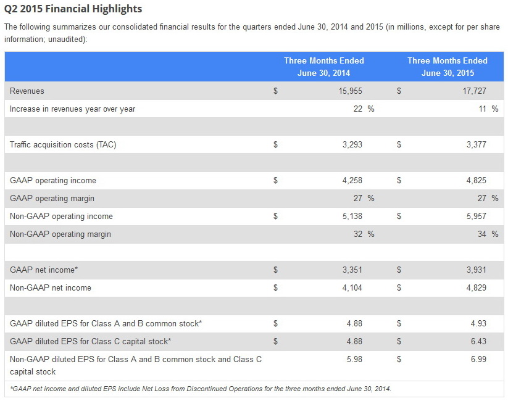The image size is (508, 401).
Task: Select the Non-GAAP operating margin label
Action: tap(60, 234)
